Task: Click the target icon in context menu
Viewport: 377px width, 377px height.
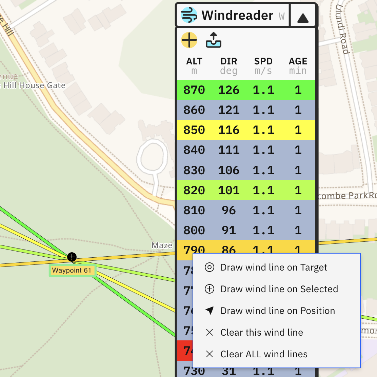Action: (210, 267)
